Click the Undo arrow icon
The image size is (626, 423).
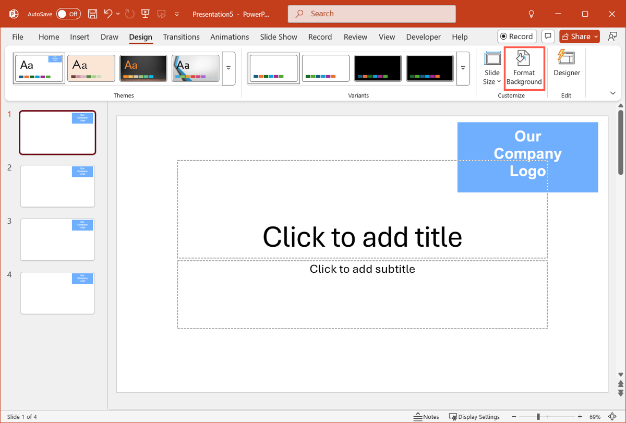(x=108, y=14)
